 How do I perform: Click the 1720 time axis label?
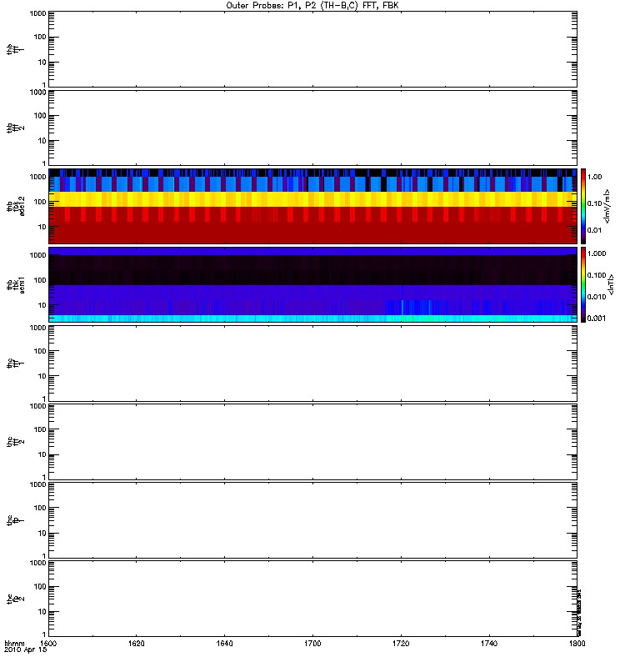pos(401,643)
